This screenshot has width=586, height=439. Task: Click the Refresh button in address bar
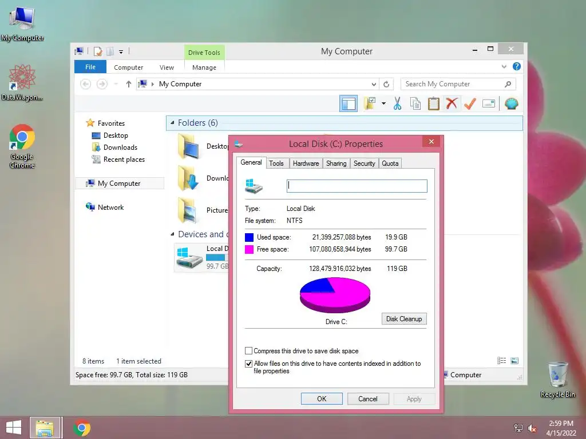(x=386, y=85)
